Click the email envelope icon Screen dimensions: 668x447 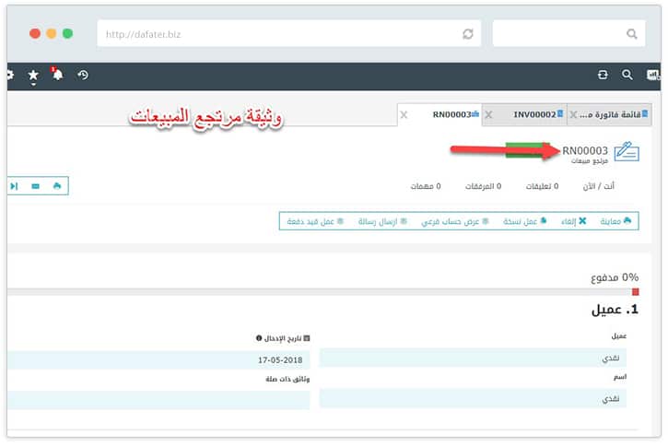[35, 185]
